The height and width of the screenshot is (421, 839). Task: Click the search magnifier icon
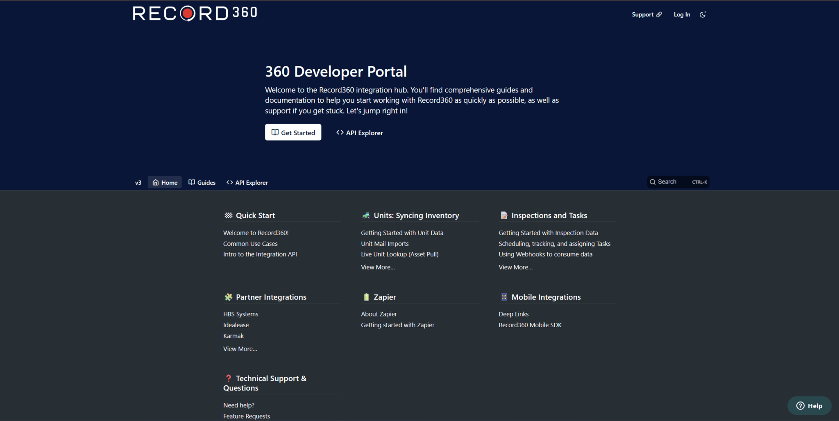click(x=653, y=181)
